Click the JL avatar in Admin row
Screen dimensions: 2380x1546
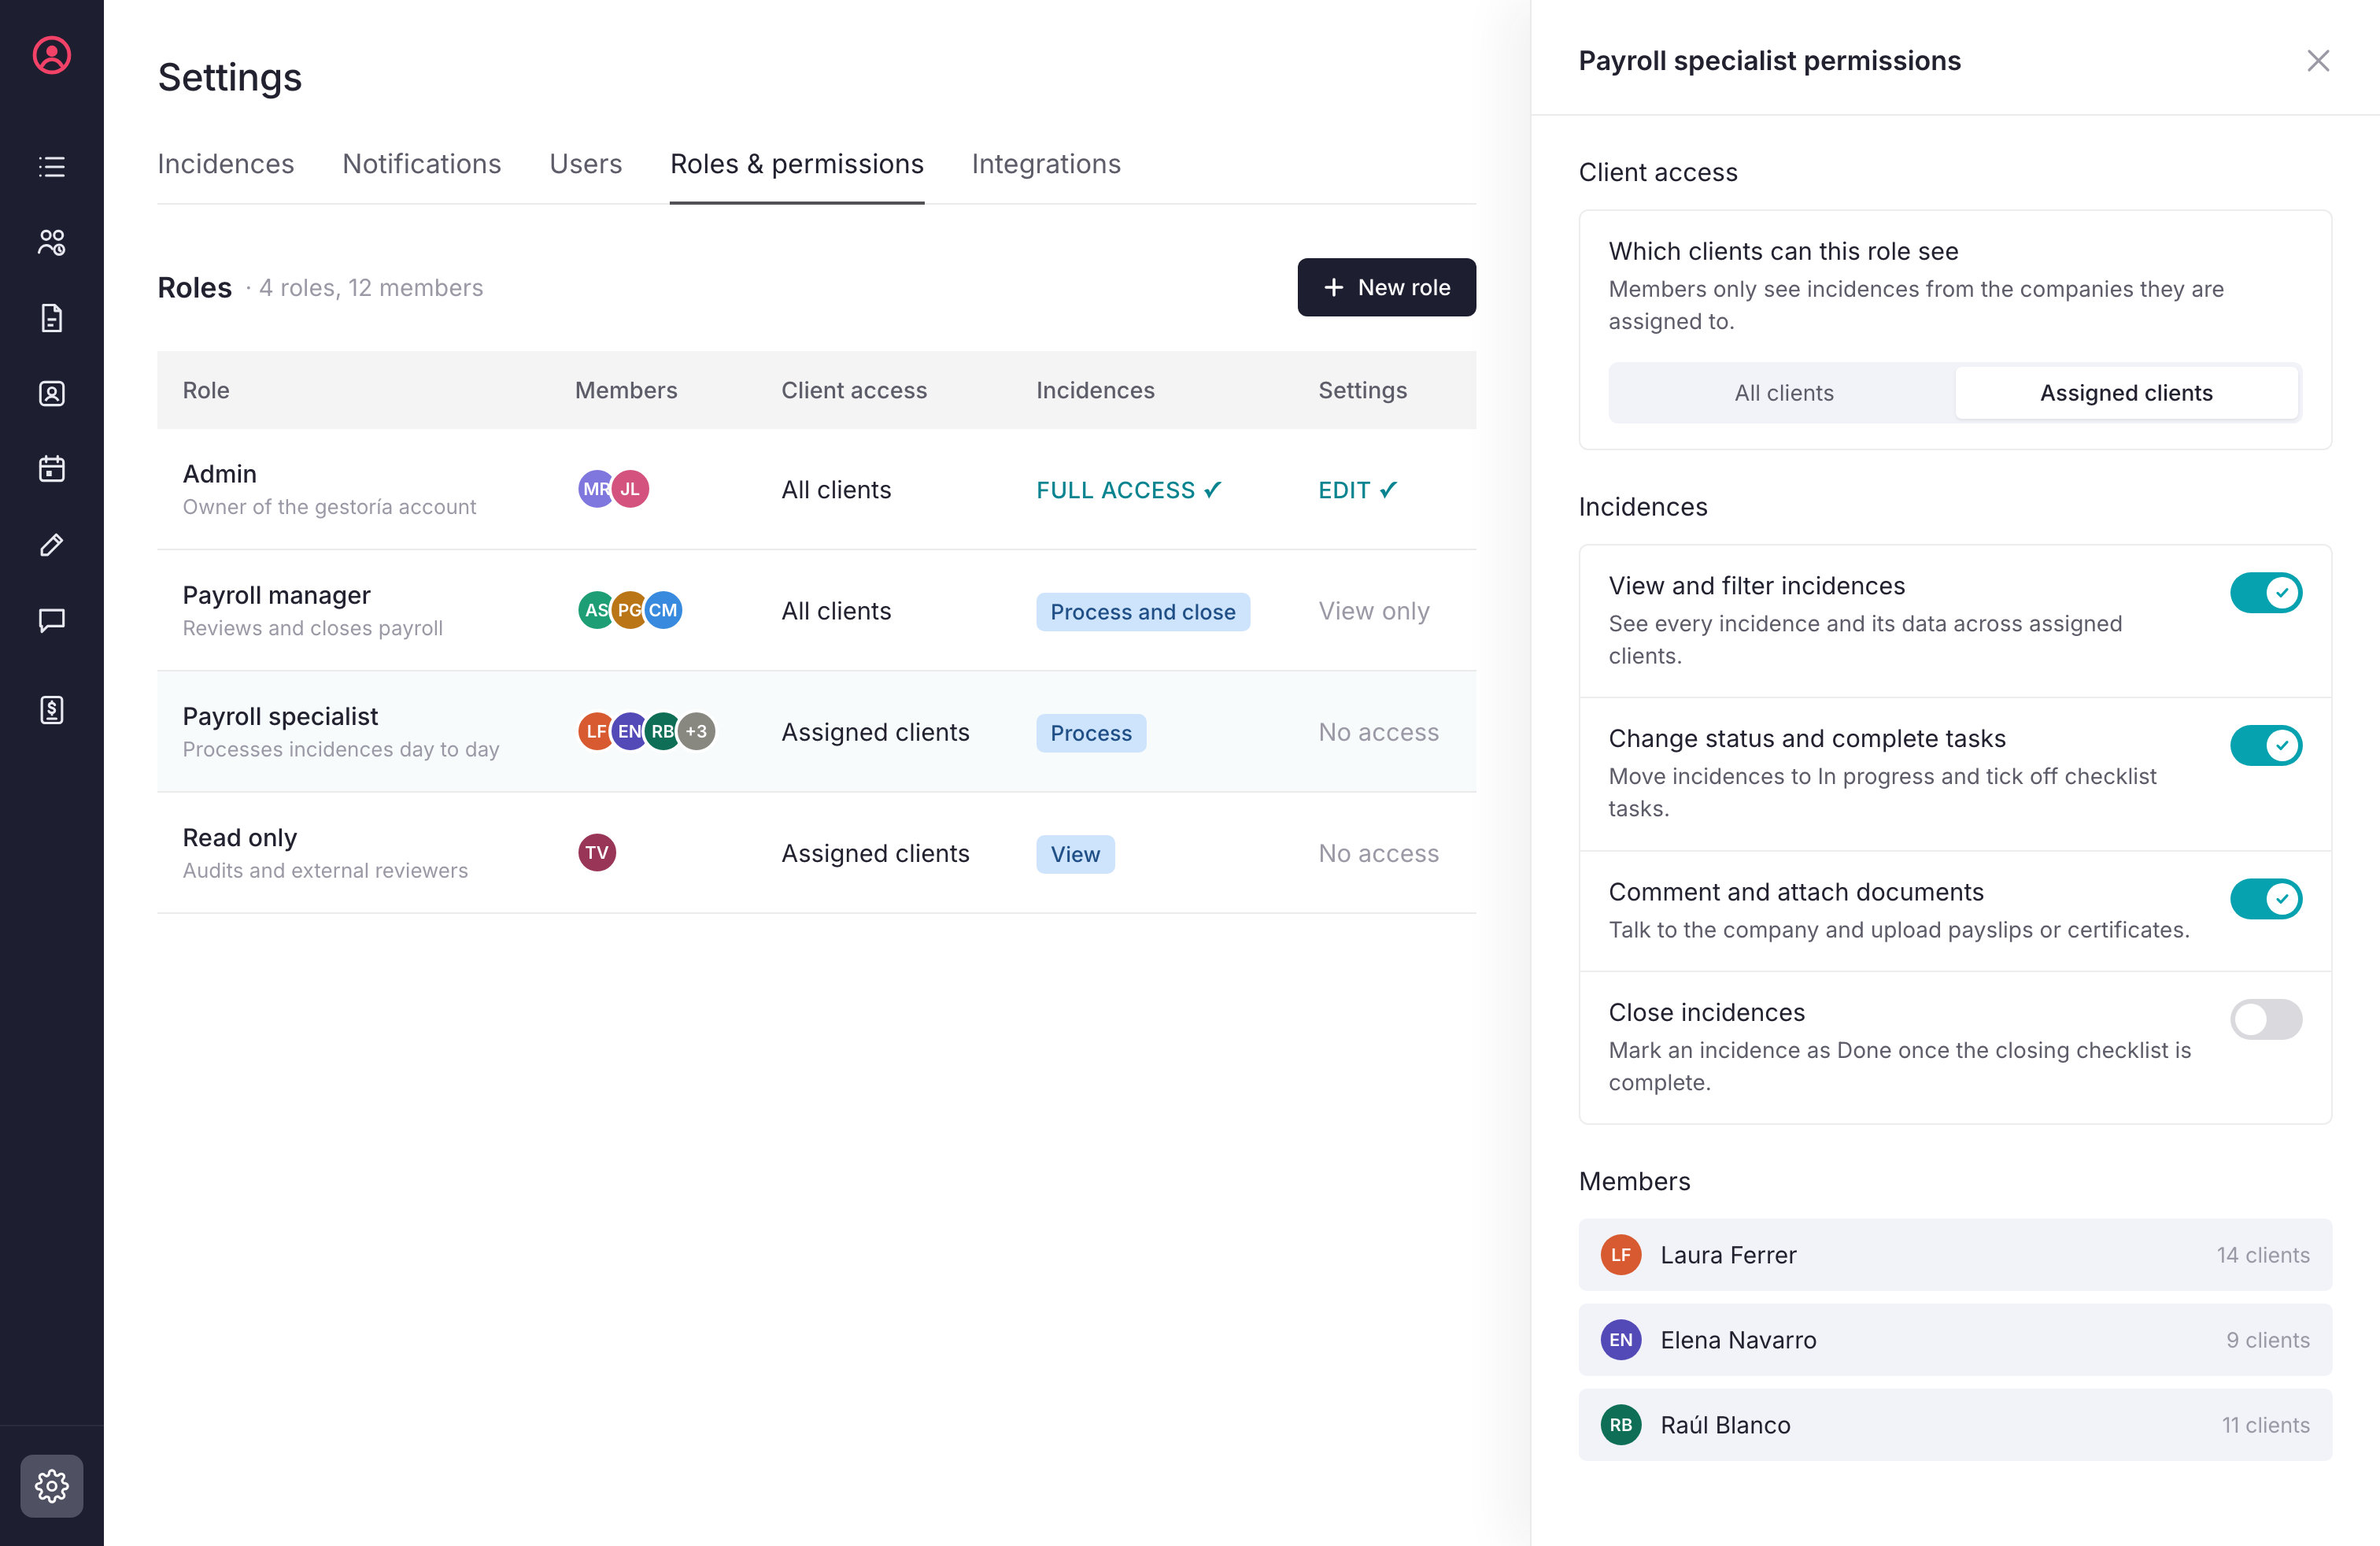pos(630,489)
